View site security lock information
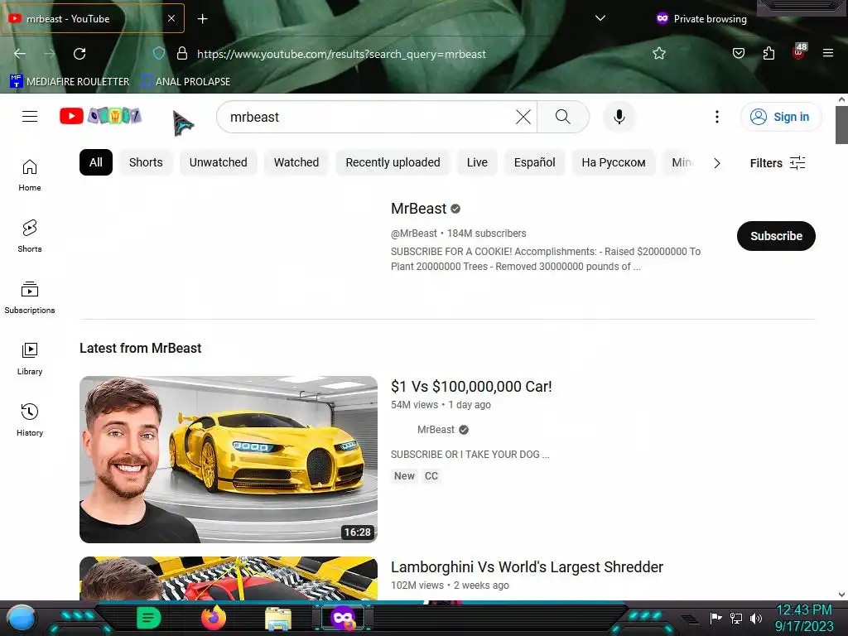Image resolution: width=848 pixels, height=636 pixels. tap(182, 54)
